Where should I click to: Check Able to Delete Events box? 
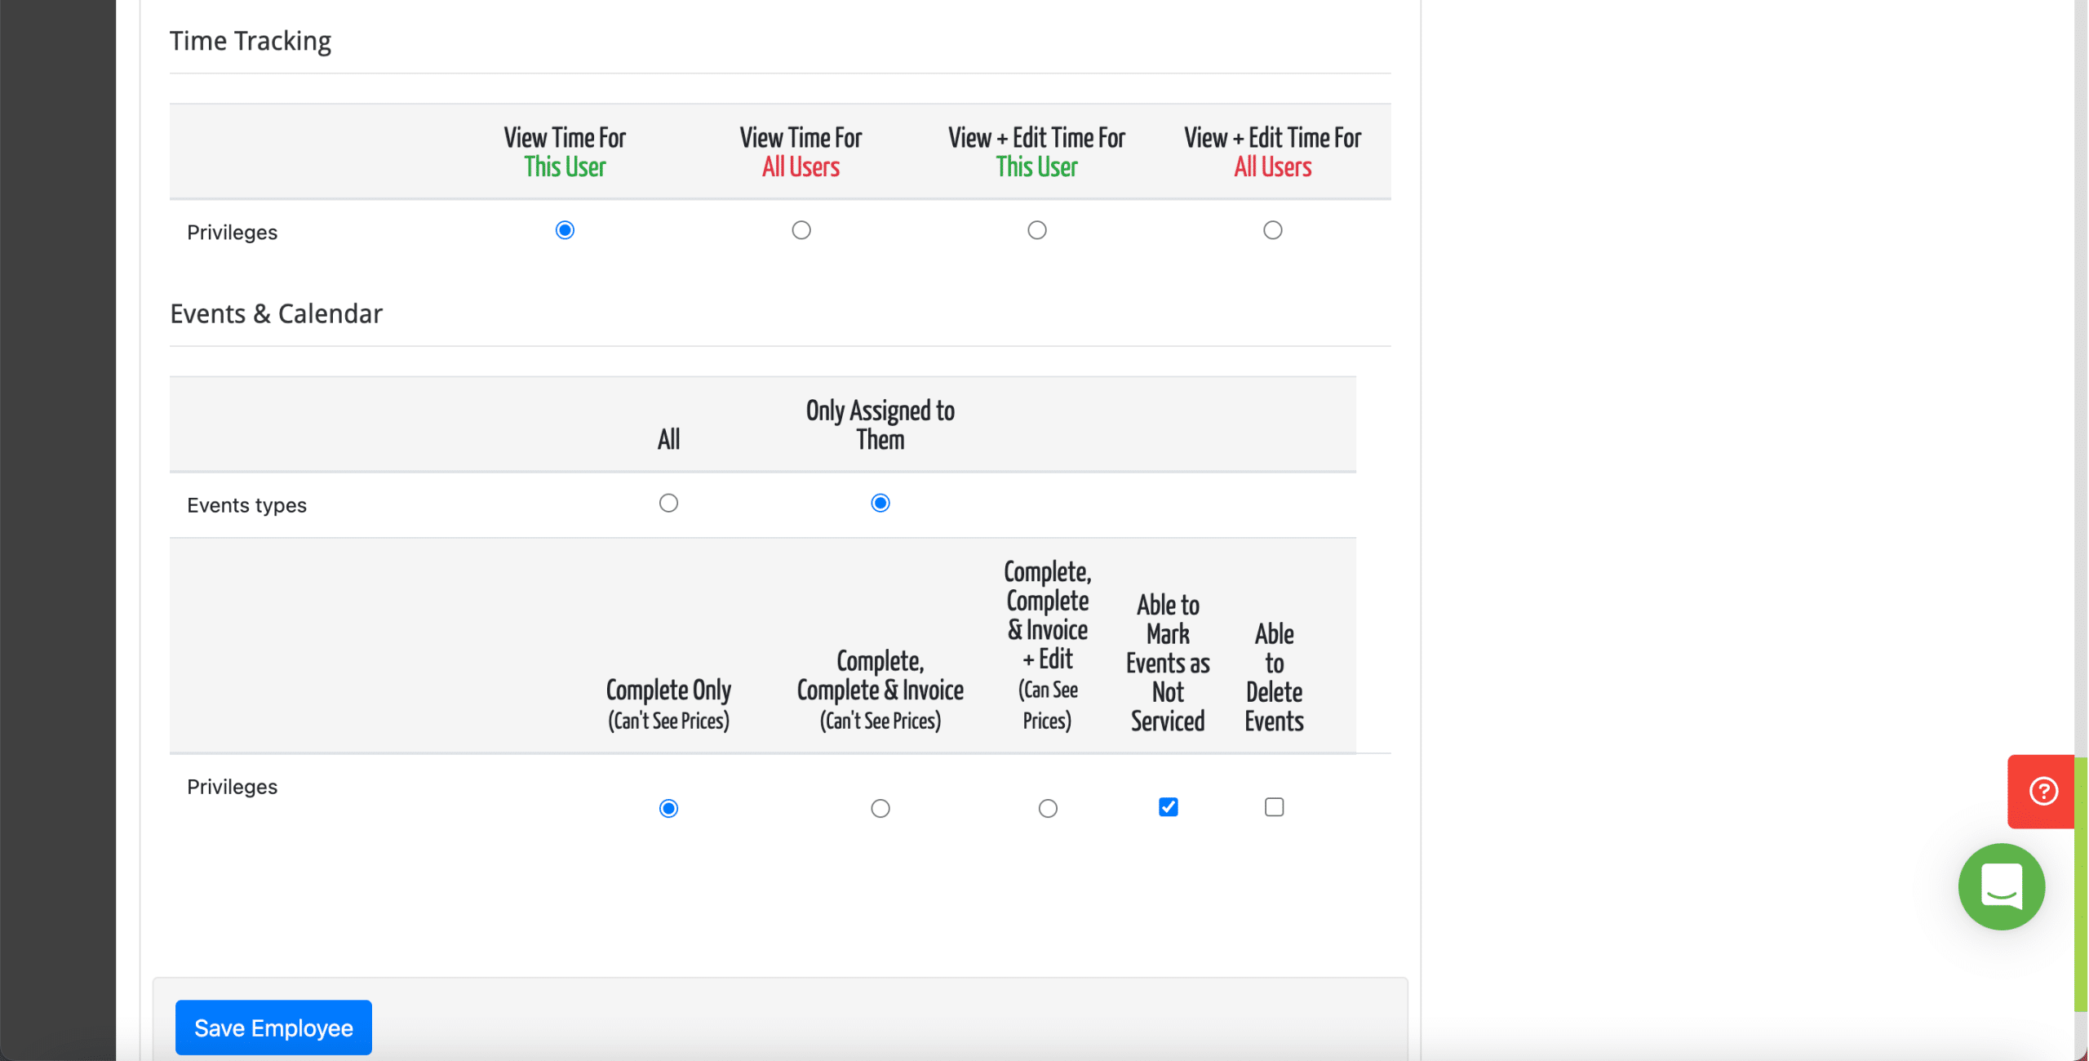tap(1275, 807)
